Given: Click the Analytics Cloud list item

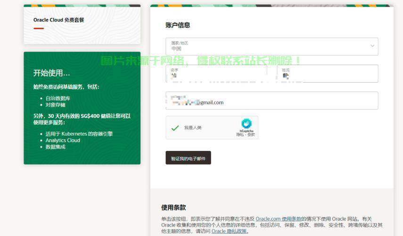Looking at the screenshot, I should [x=63, y=140].
